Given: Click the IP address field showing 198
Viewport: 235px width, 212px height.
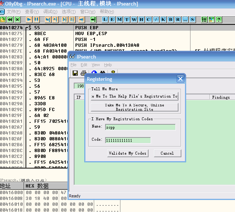Looking at the screenshot, I should [x=80, y=86].
